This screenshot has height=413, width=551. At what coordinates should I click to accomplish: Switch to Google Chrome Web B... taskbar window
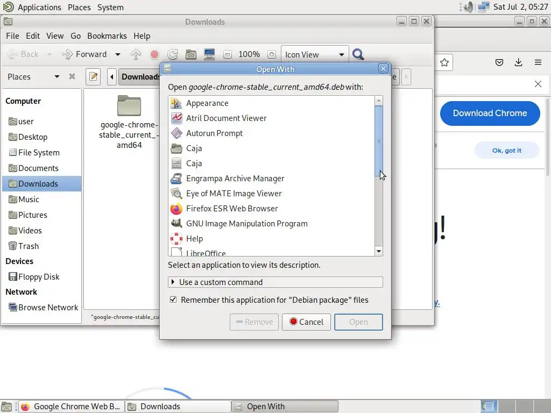tap(71, 407)
